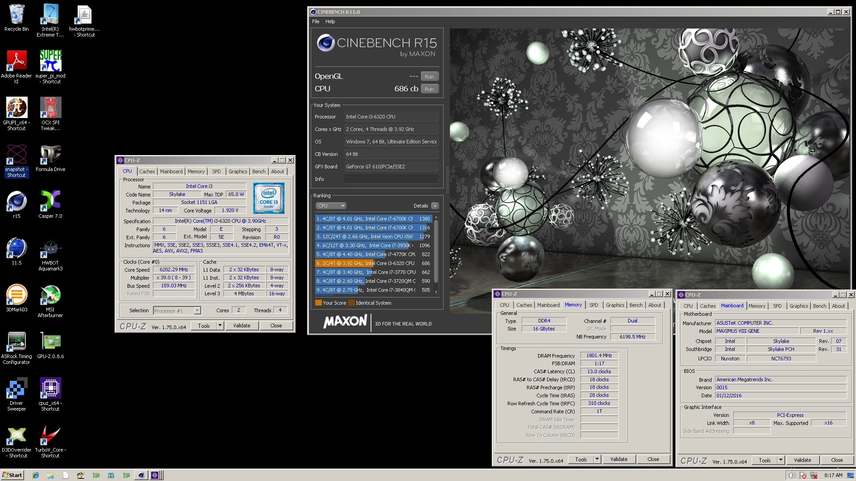
Task: Open the D3DOverrider shortcut desktop icon
Action: coord(16,441)
